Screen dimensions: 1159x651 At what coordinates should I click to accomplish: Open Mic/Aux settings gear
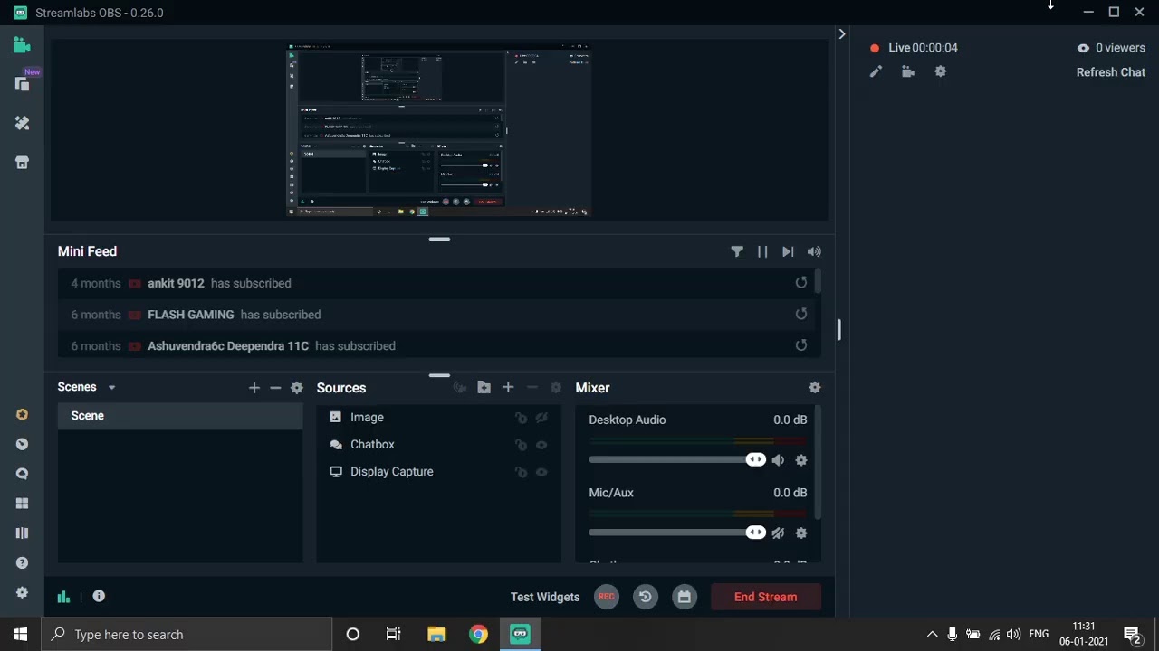[x=801, y=533]
